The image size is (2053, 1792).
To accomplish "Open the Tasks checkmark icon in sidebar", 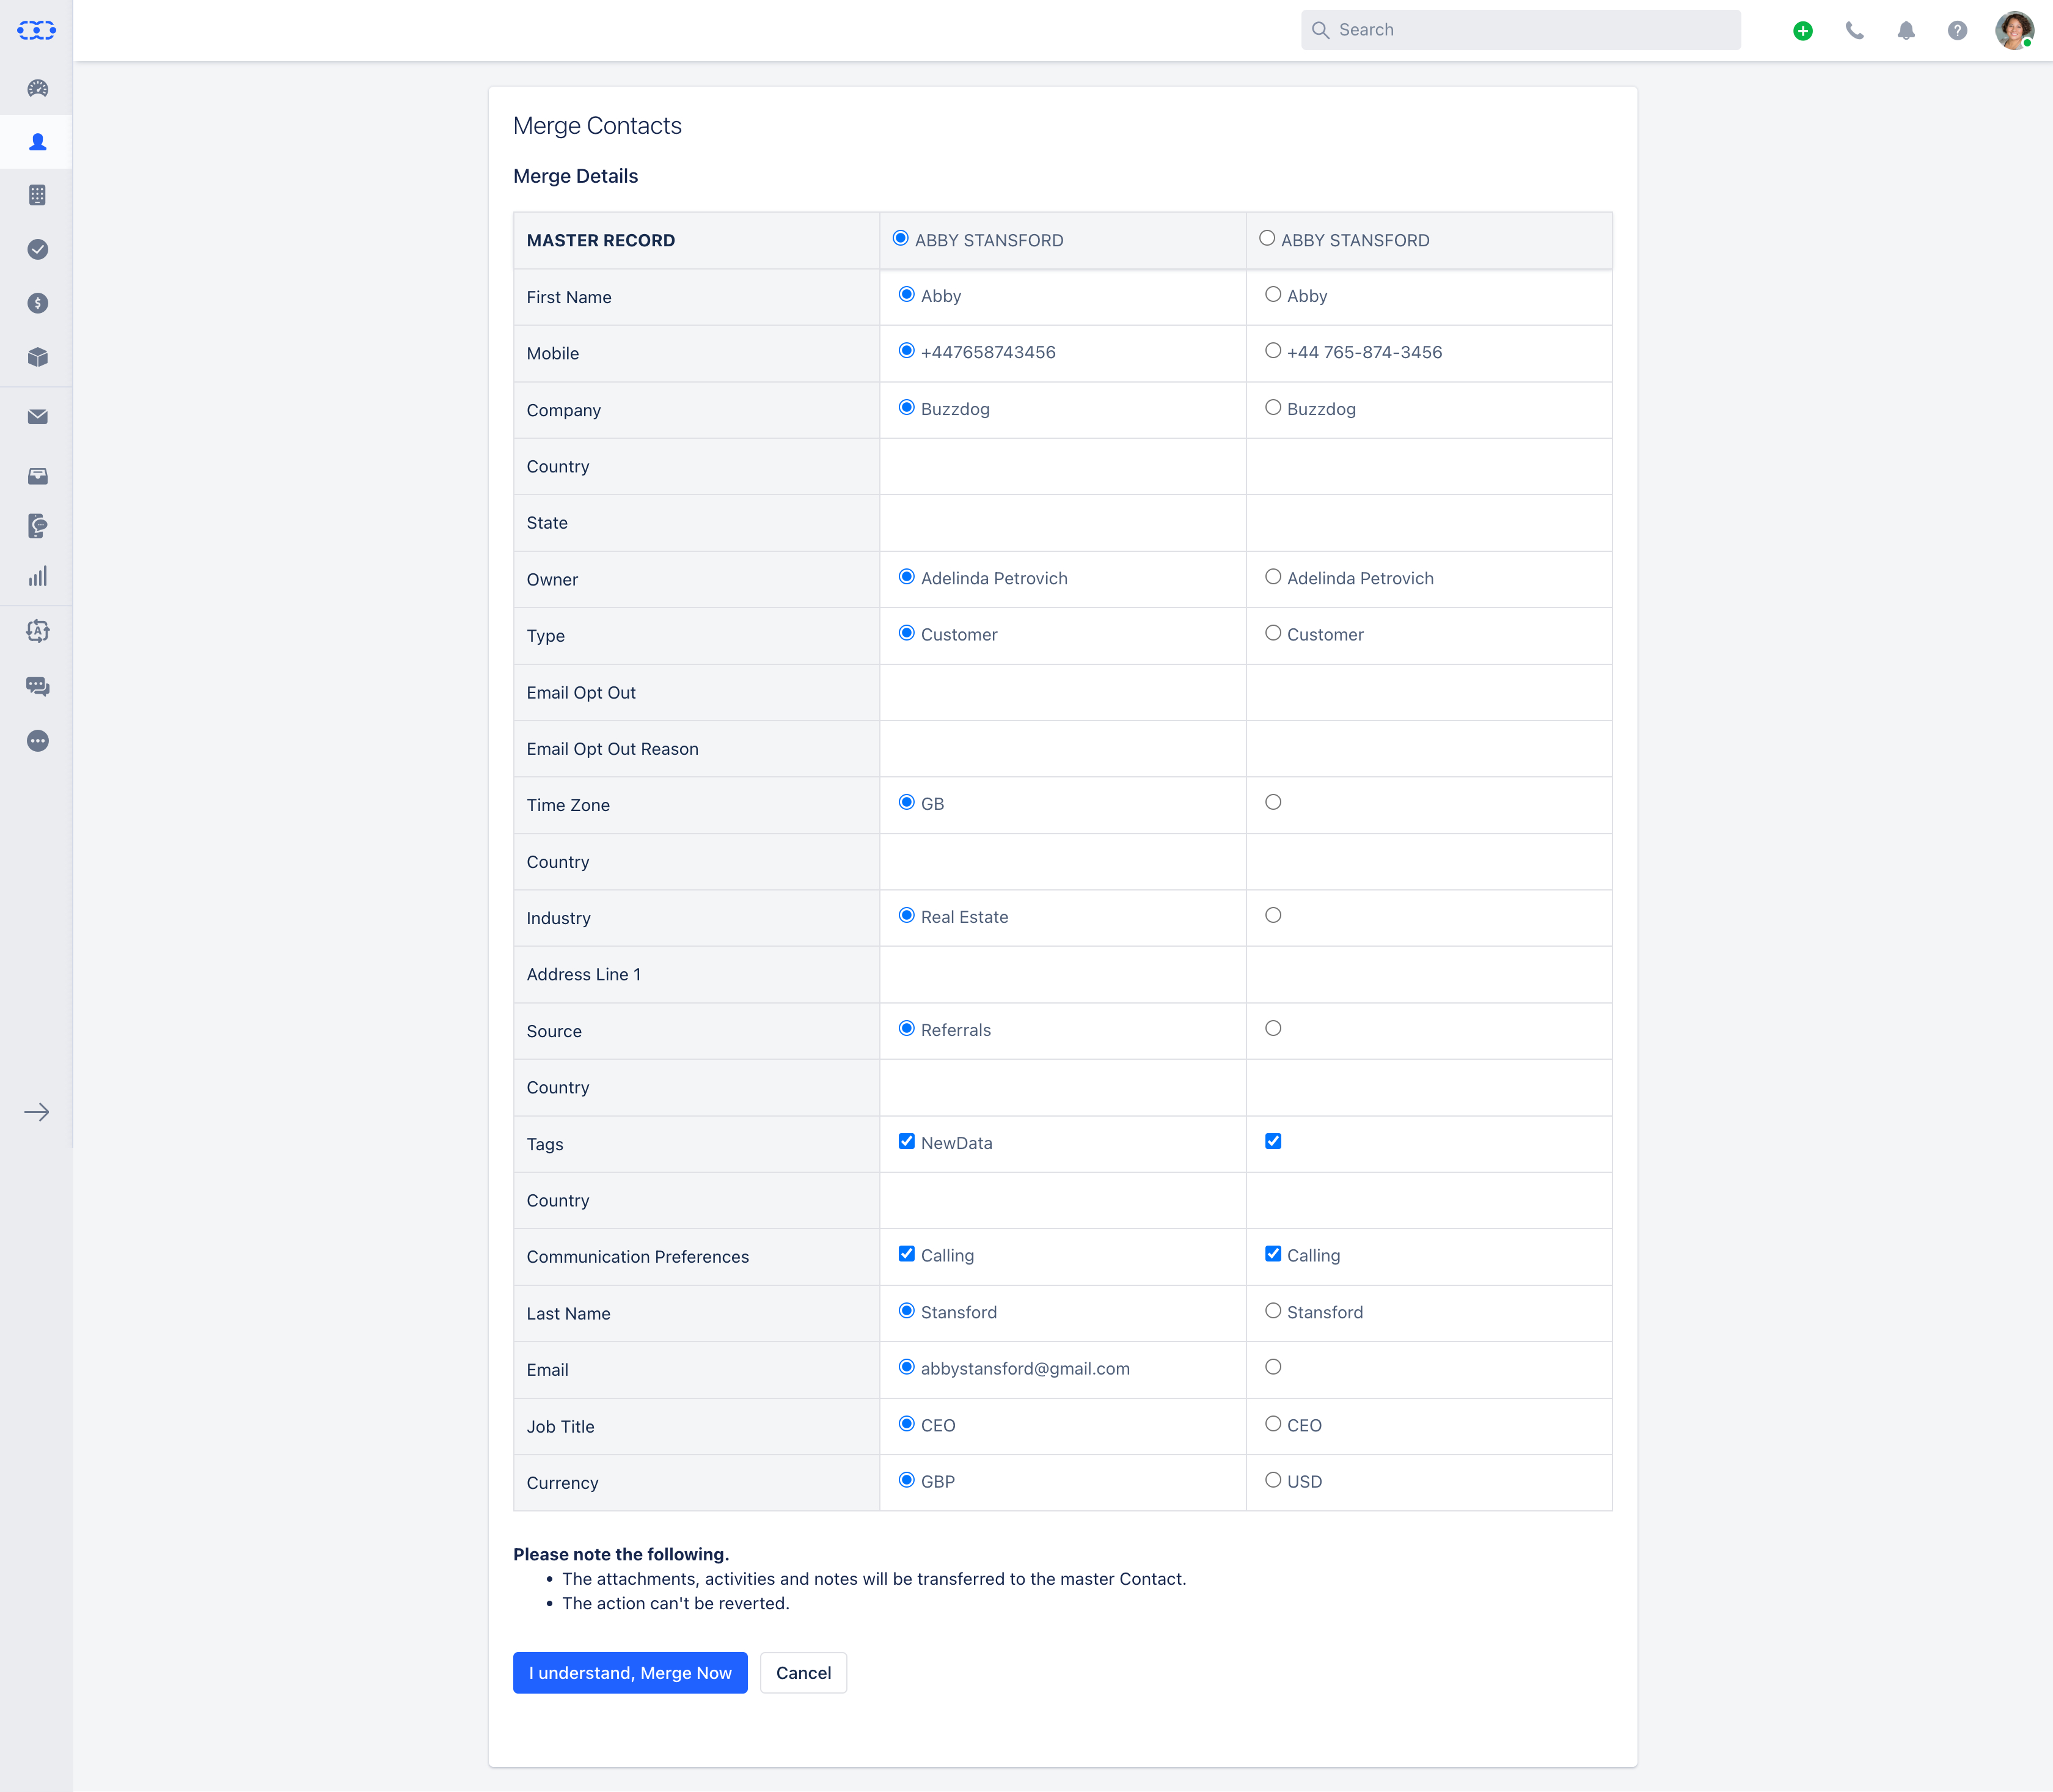I will 37,249.
